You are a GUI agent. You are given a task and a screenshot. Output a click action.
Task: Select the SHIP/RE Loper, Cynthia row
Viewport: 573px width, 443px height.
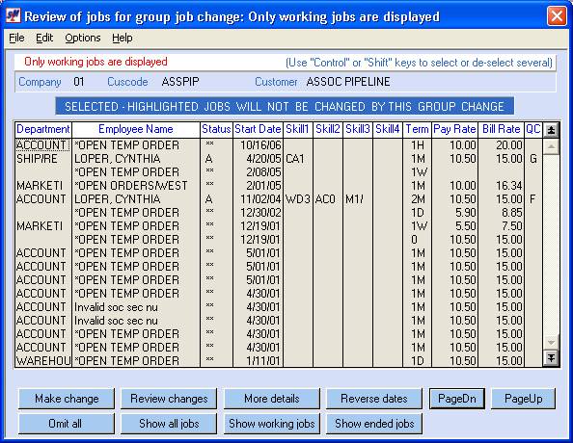click(279, 159)
